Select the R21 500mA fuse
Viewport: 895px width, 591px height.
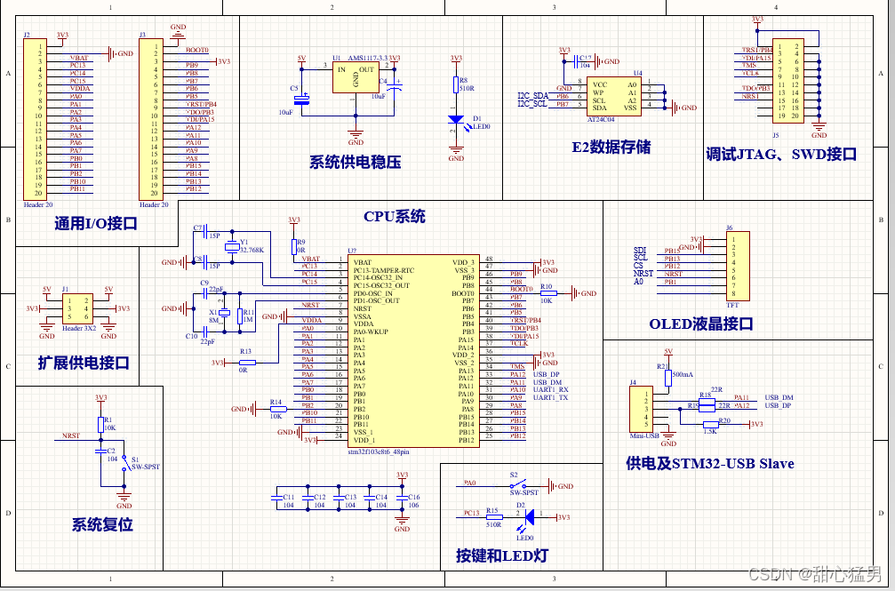point(667,378)
